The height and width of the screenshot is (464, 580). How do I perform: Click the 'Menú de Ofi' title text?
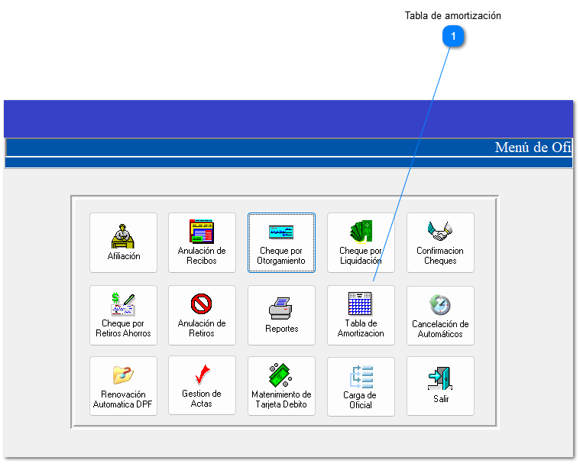tap(532, 148)
